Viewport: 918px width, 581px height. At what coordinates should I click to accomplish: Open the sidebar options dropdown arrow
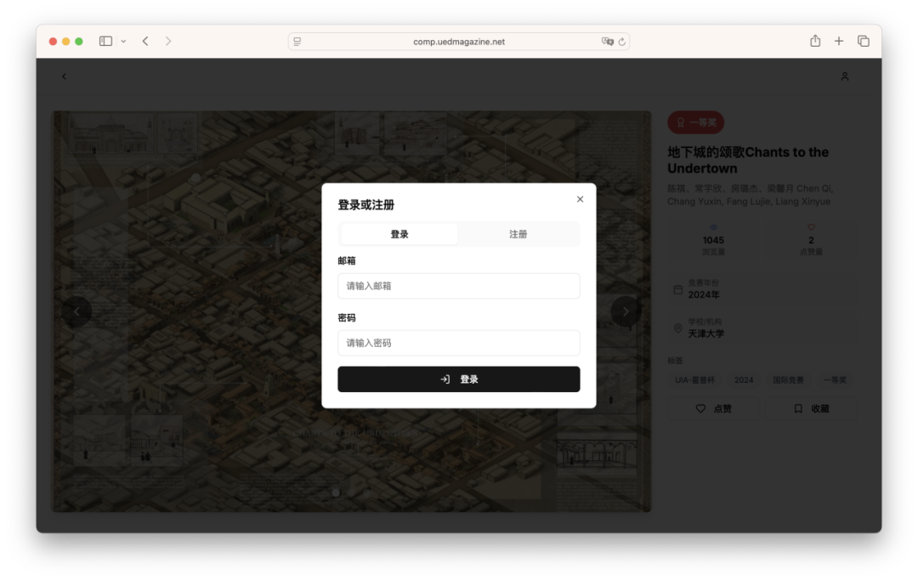click(x=123, y=42)
